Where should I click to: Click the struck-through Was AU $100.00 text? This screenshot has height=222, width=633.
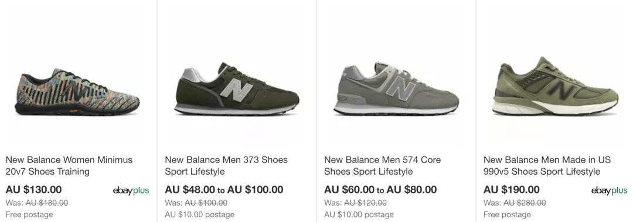pos(196,203)
